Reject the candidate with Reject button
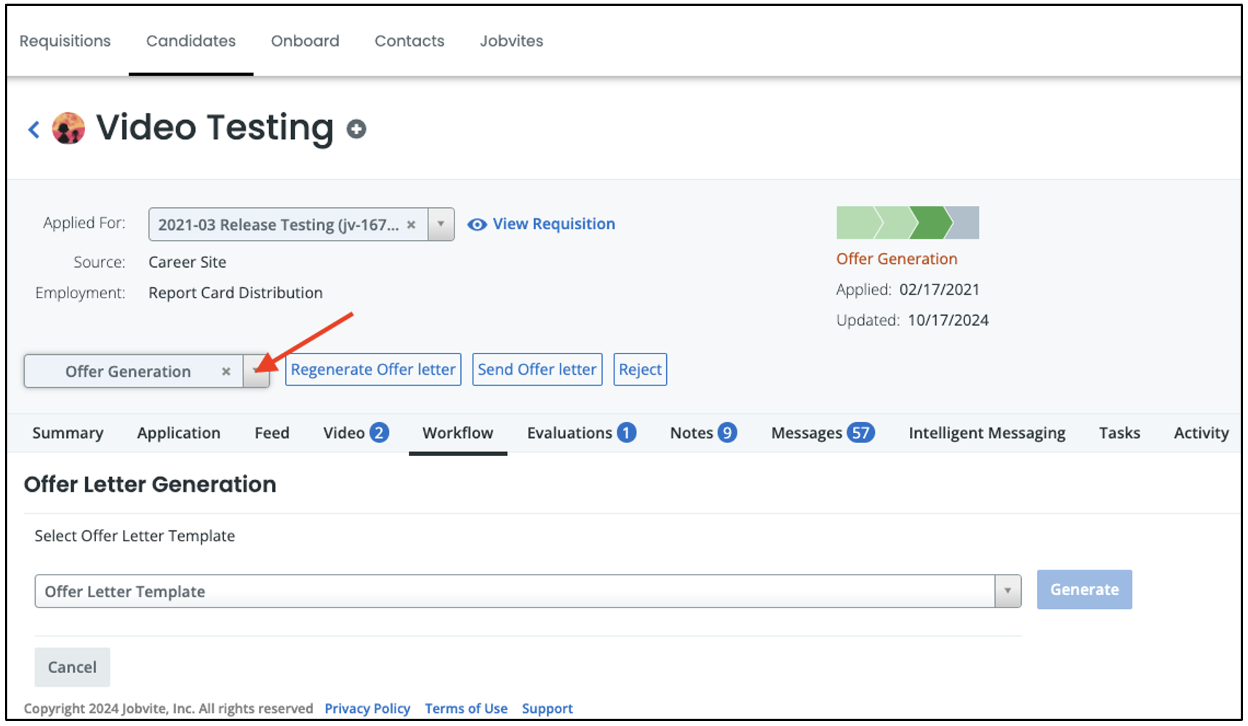This screenshot has width=1248, height=726. click(x=640, y=370)
